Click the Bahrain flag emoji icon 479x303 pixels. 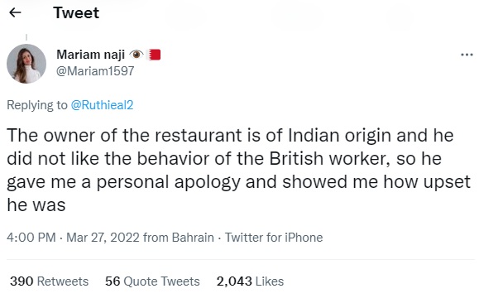154,55
